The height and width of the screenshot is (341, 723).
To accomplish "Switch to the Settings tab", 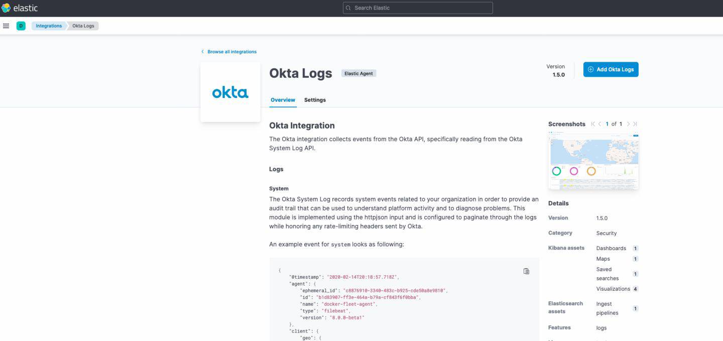I will 315,100.
